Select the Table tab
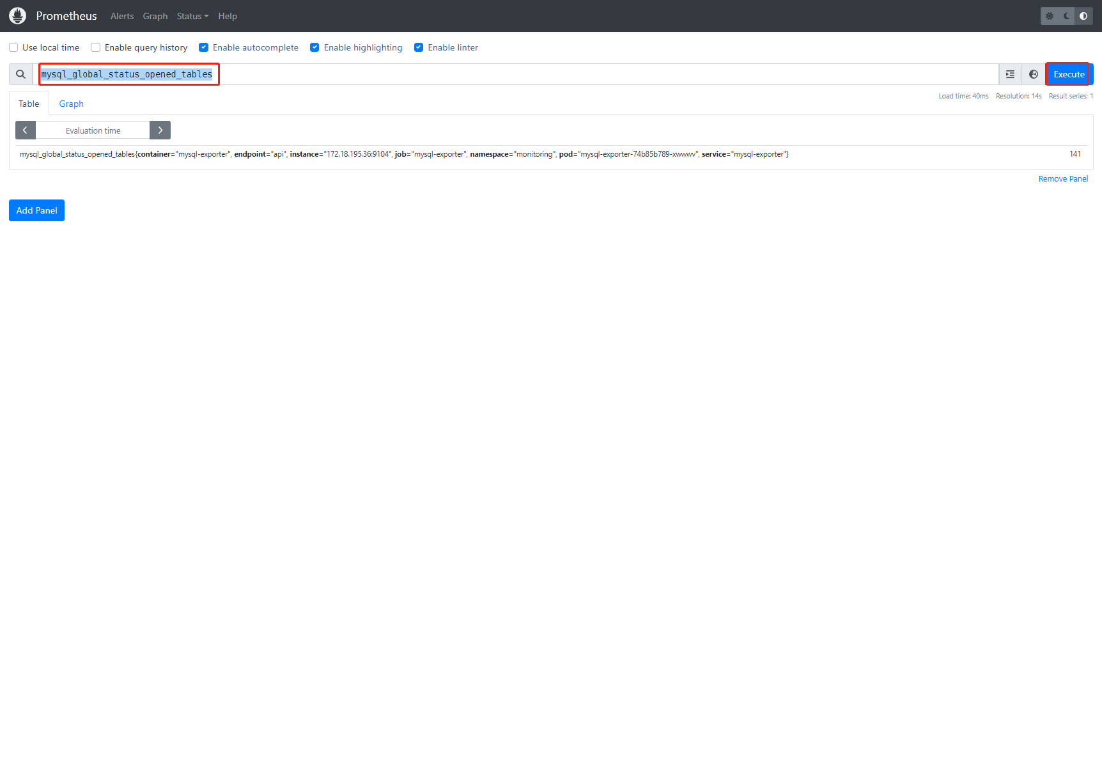This screenshot has height=782, width=1102. (29, 104)
